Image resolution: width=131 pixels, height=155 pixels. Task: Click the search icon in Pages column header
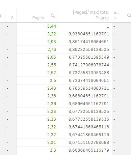(53, 15)
